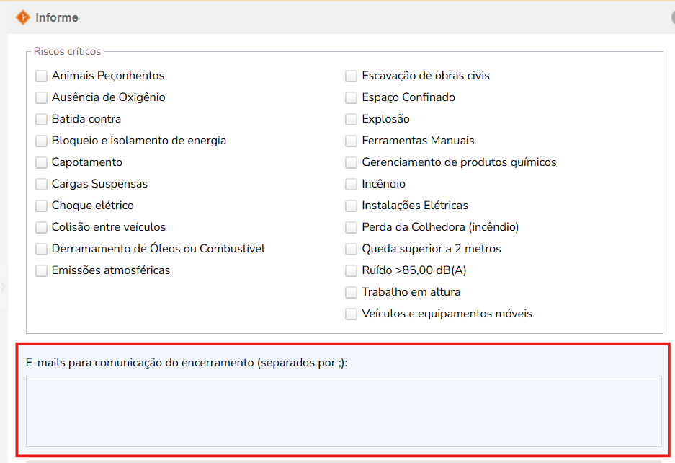Click the closing notification e-mails text area

pos(344,411)
